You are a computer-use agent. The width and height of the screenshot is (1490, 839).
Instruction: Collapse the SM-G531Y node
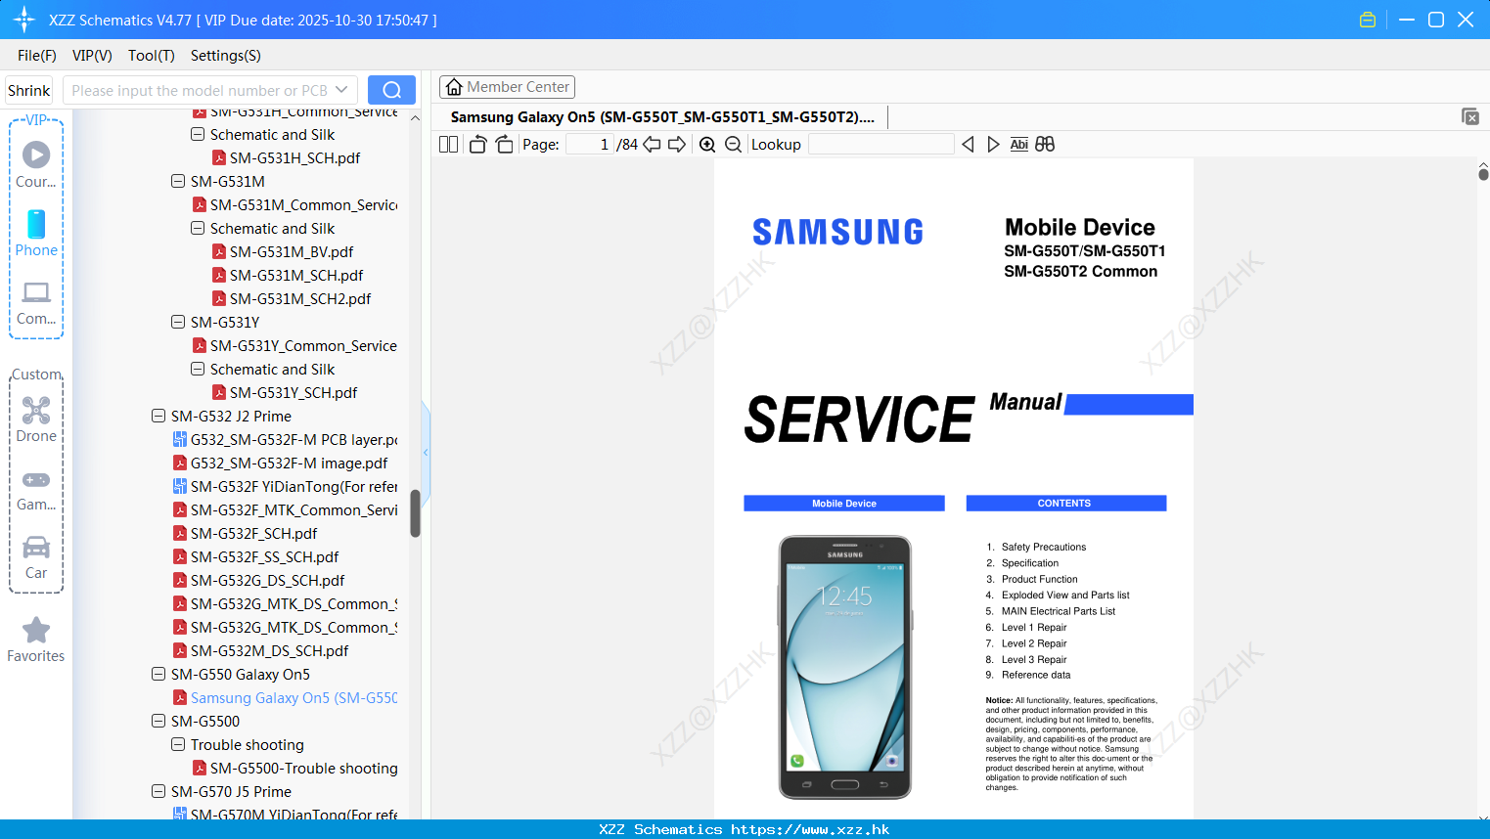tap(178, 322)
